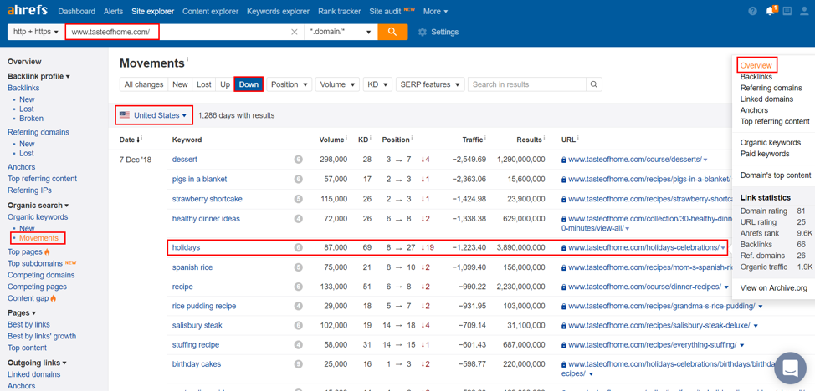Open the pigs-in-a-blanket recipe URL
The image size is (815, 391).
(649, 179)
